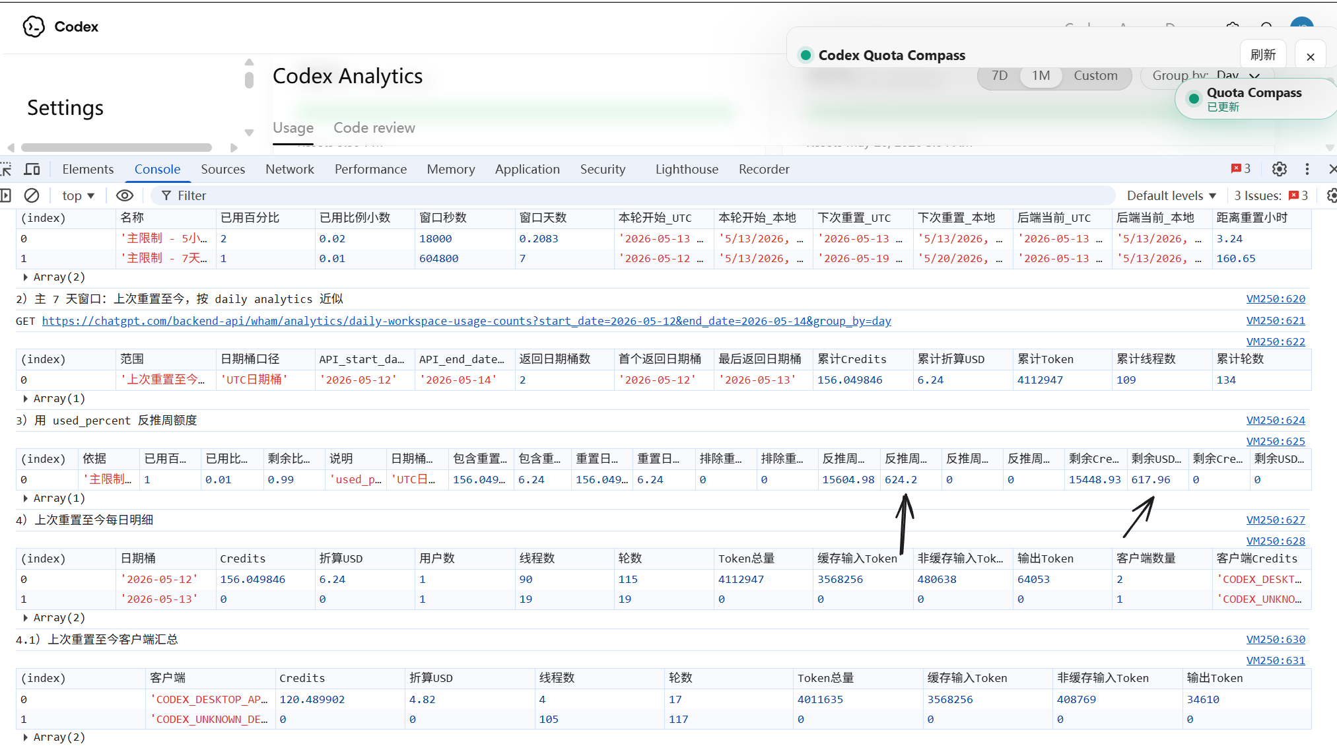
Task: Click the clear console icon
Action: tap(32, 195)
